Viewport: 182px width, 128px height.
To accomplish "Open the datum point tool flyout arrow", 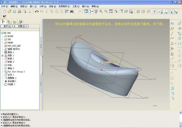I will (176, 43).
